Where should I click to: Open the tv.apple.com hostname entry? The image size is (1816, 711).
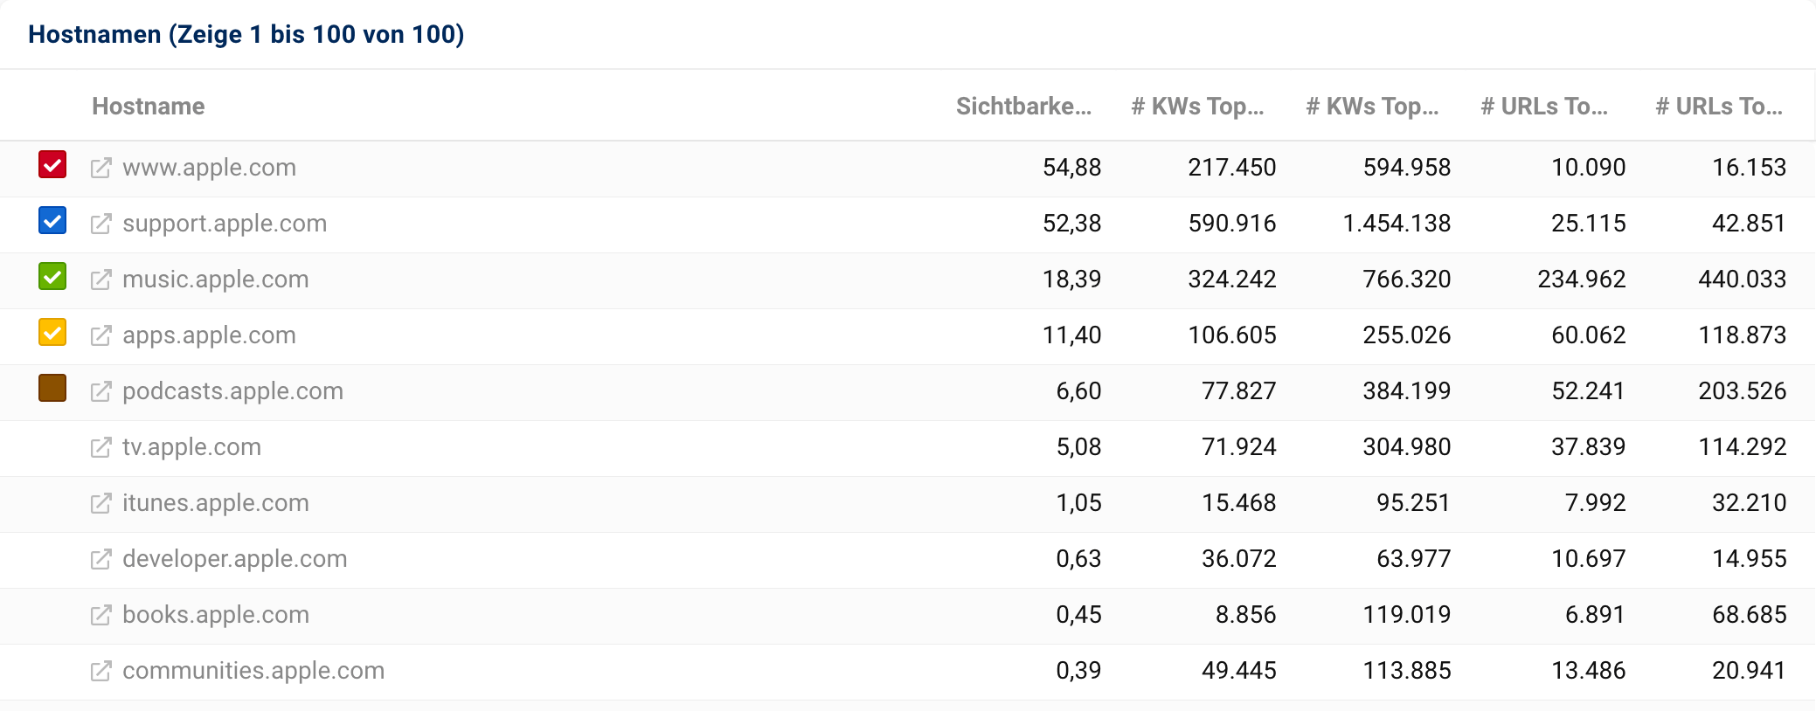point(191,447)
